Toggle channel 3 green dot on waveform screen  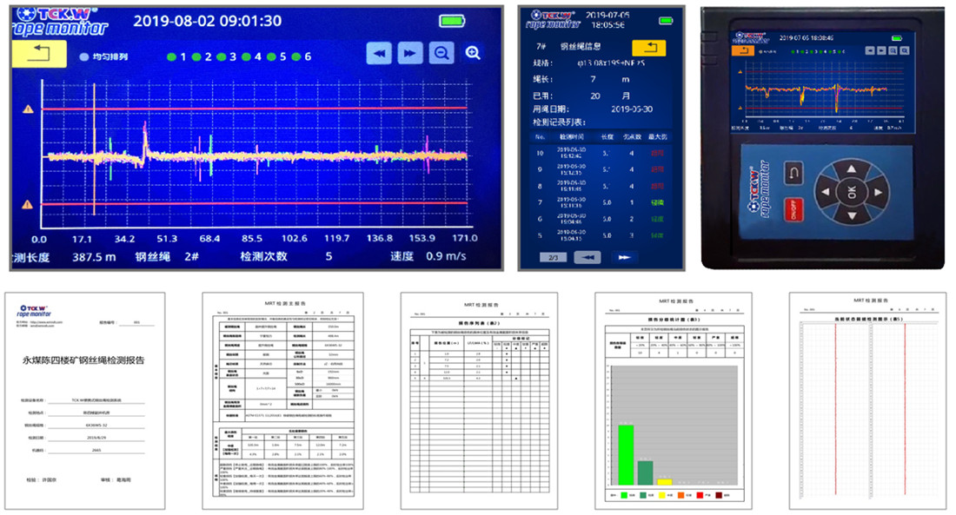tap(222, 56)
